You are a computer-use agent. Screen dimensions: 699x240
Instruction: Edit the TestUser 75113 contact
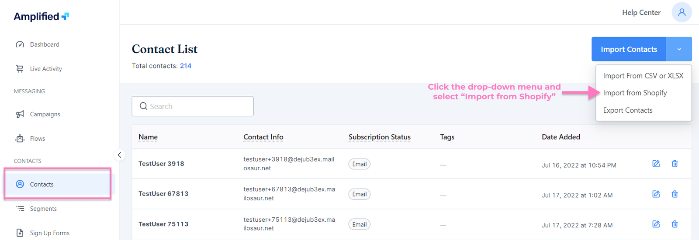tap(656, 224)
